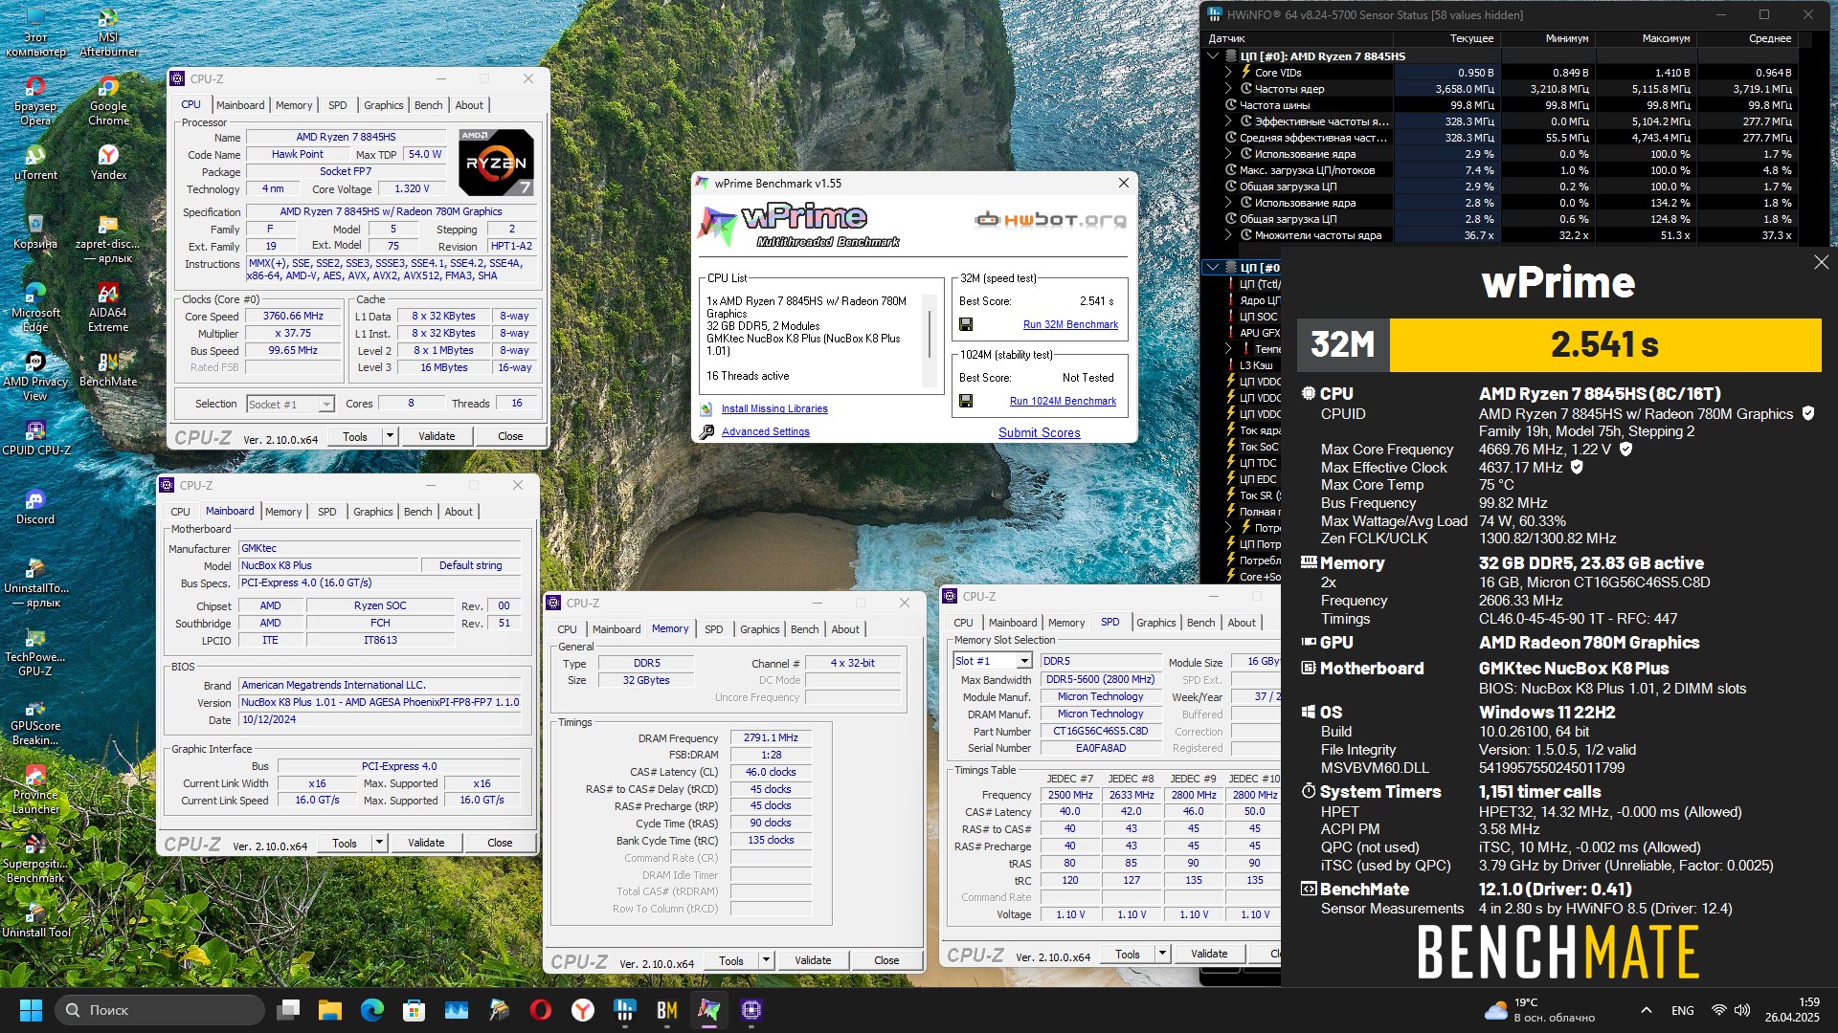This screenshot has width=1838, height=1033.
Task: Click Validate in CPU-Z Memory-tab window
Action: 813,960
